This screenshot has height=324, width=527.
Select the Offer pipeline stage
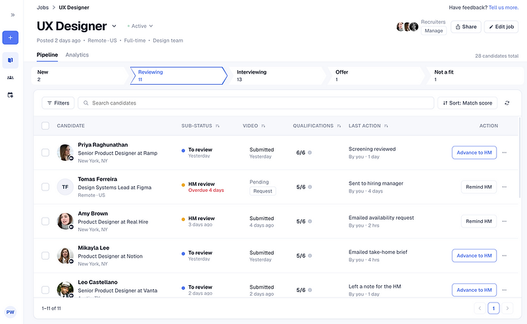coord(376,76)
